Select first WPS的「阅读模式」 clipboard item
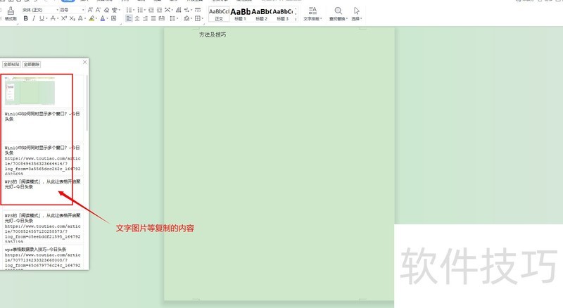This screenshot has width=563, height=308. tap(43, 193)
